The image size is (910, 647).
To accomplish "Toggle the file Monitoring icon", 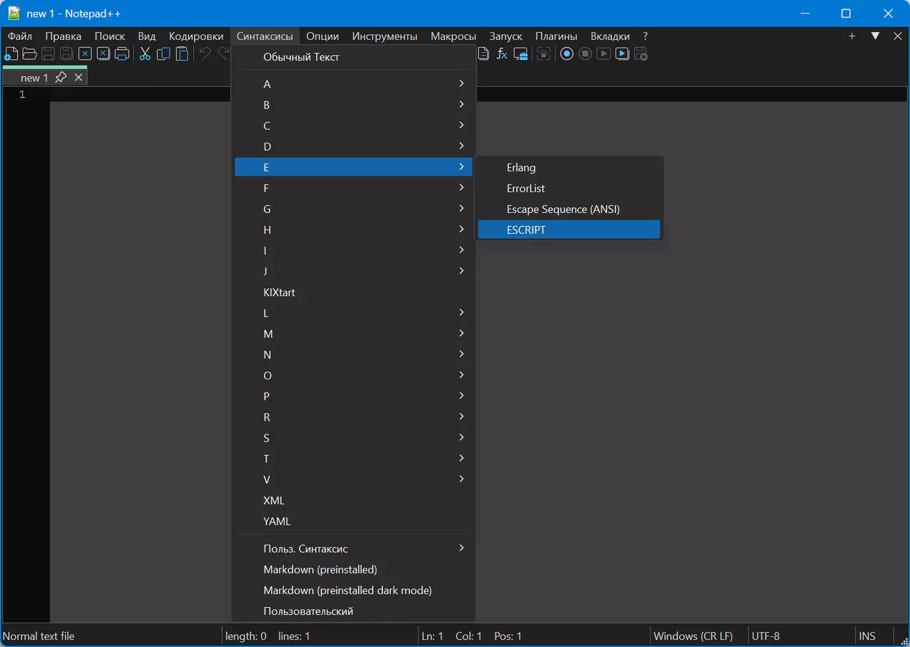I will (x=543, y=54).
